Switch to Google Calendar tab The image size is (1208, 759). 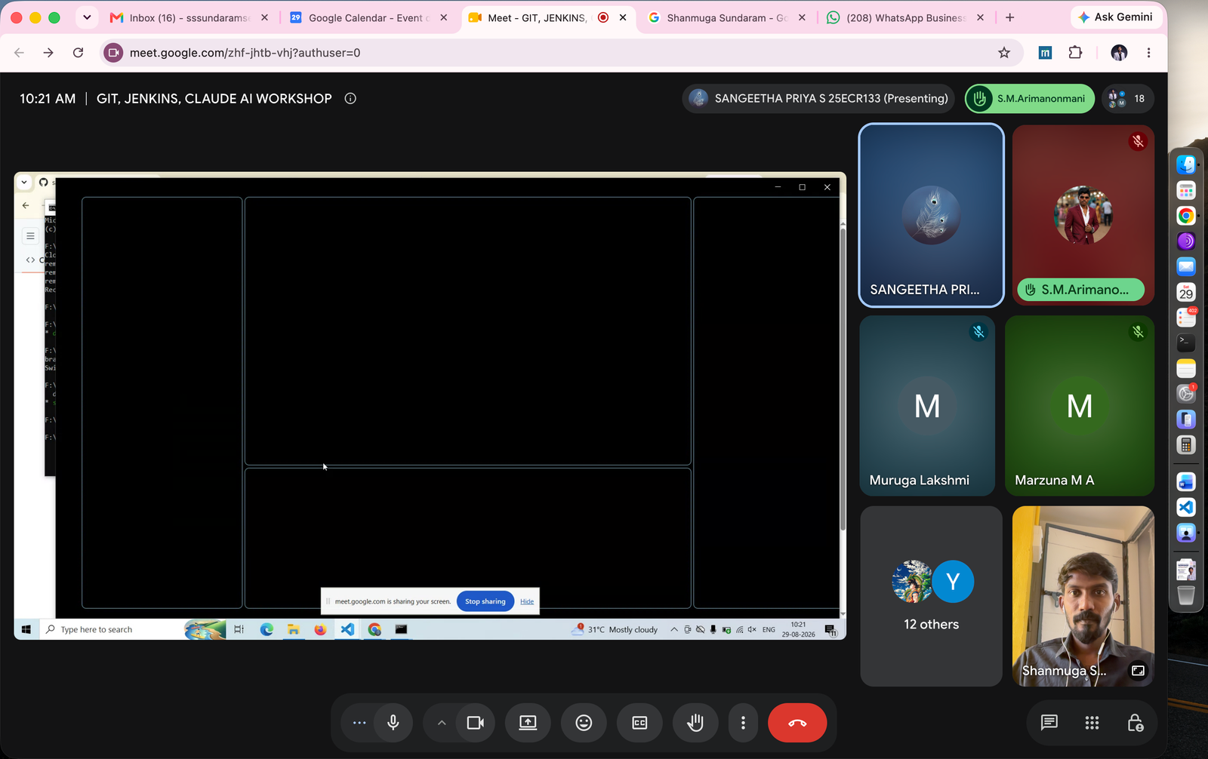point(368,17)
